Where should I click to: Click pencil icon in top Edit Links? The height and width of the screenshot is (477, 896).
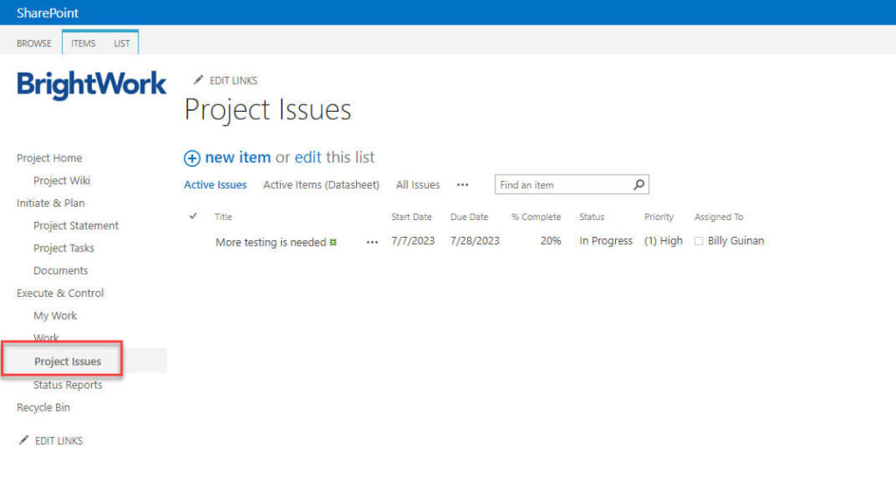[199, 80]
